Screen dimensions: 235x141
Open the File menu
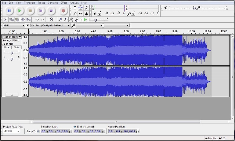(4, 3)
